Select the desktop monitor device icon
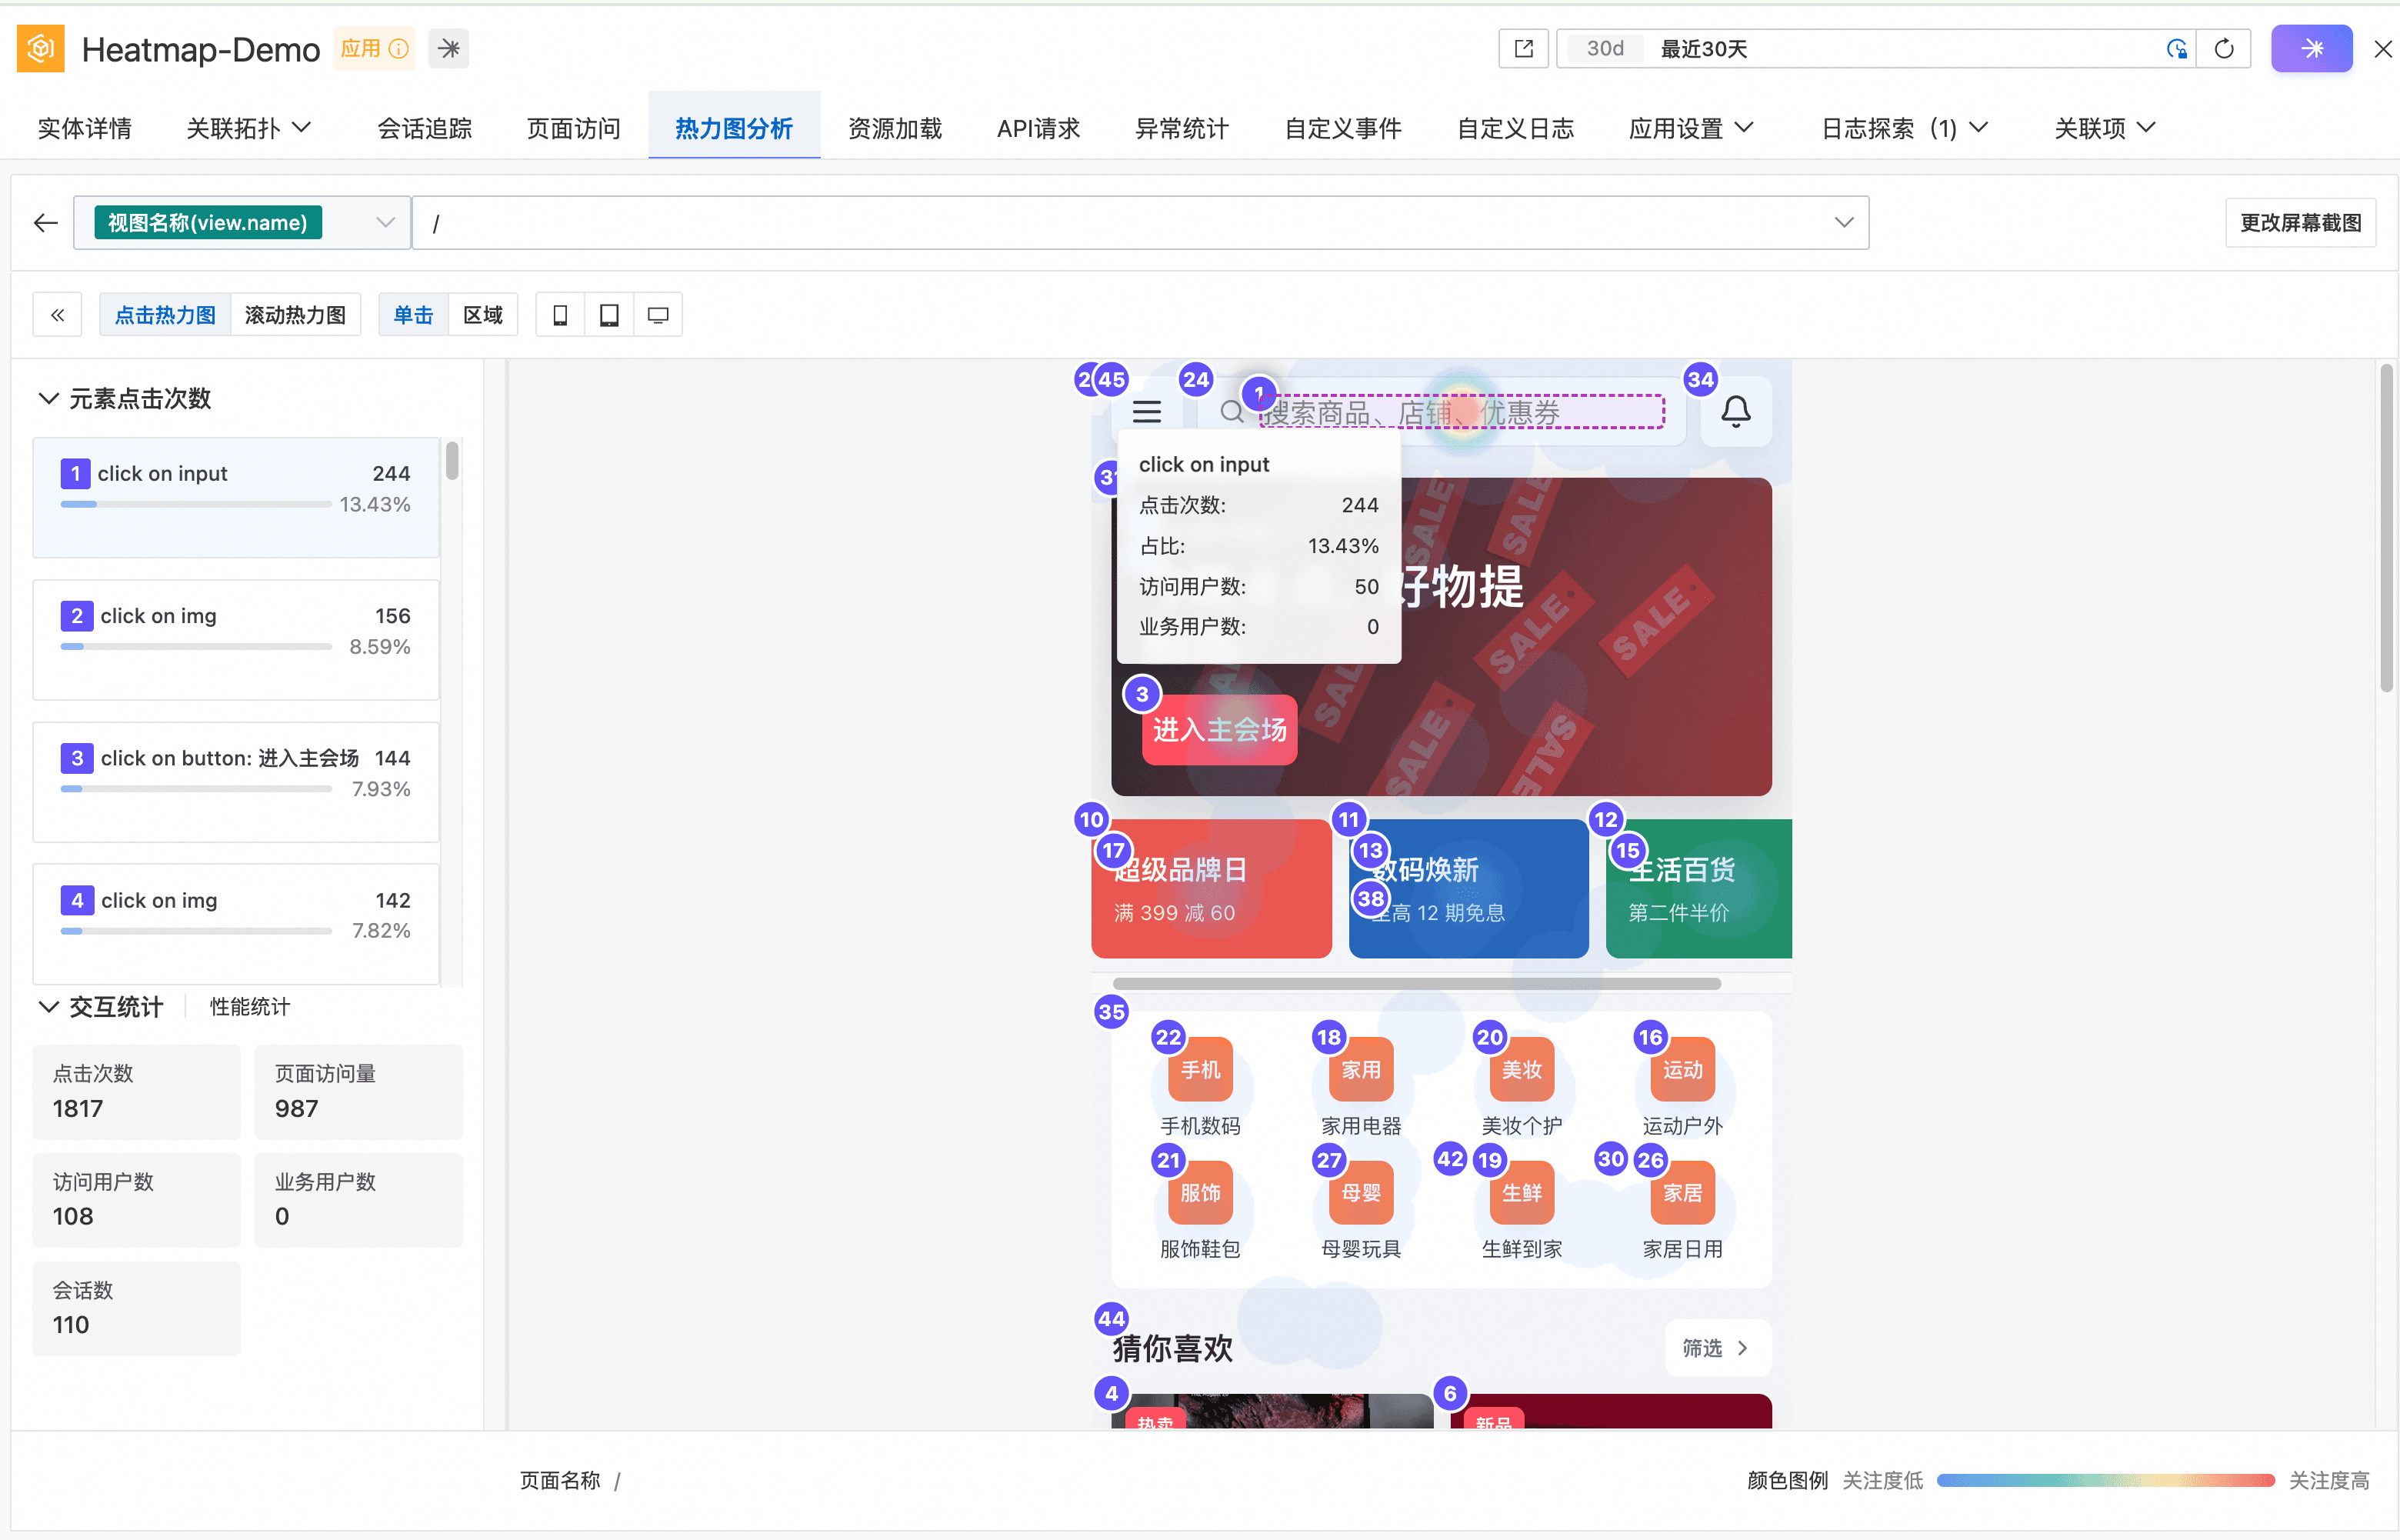 click(658, 315)
